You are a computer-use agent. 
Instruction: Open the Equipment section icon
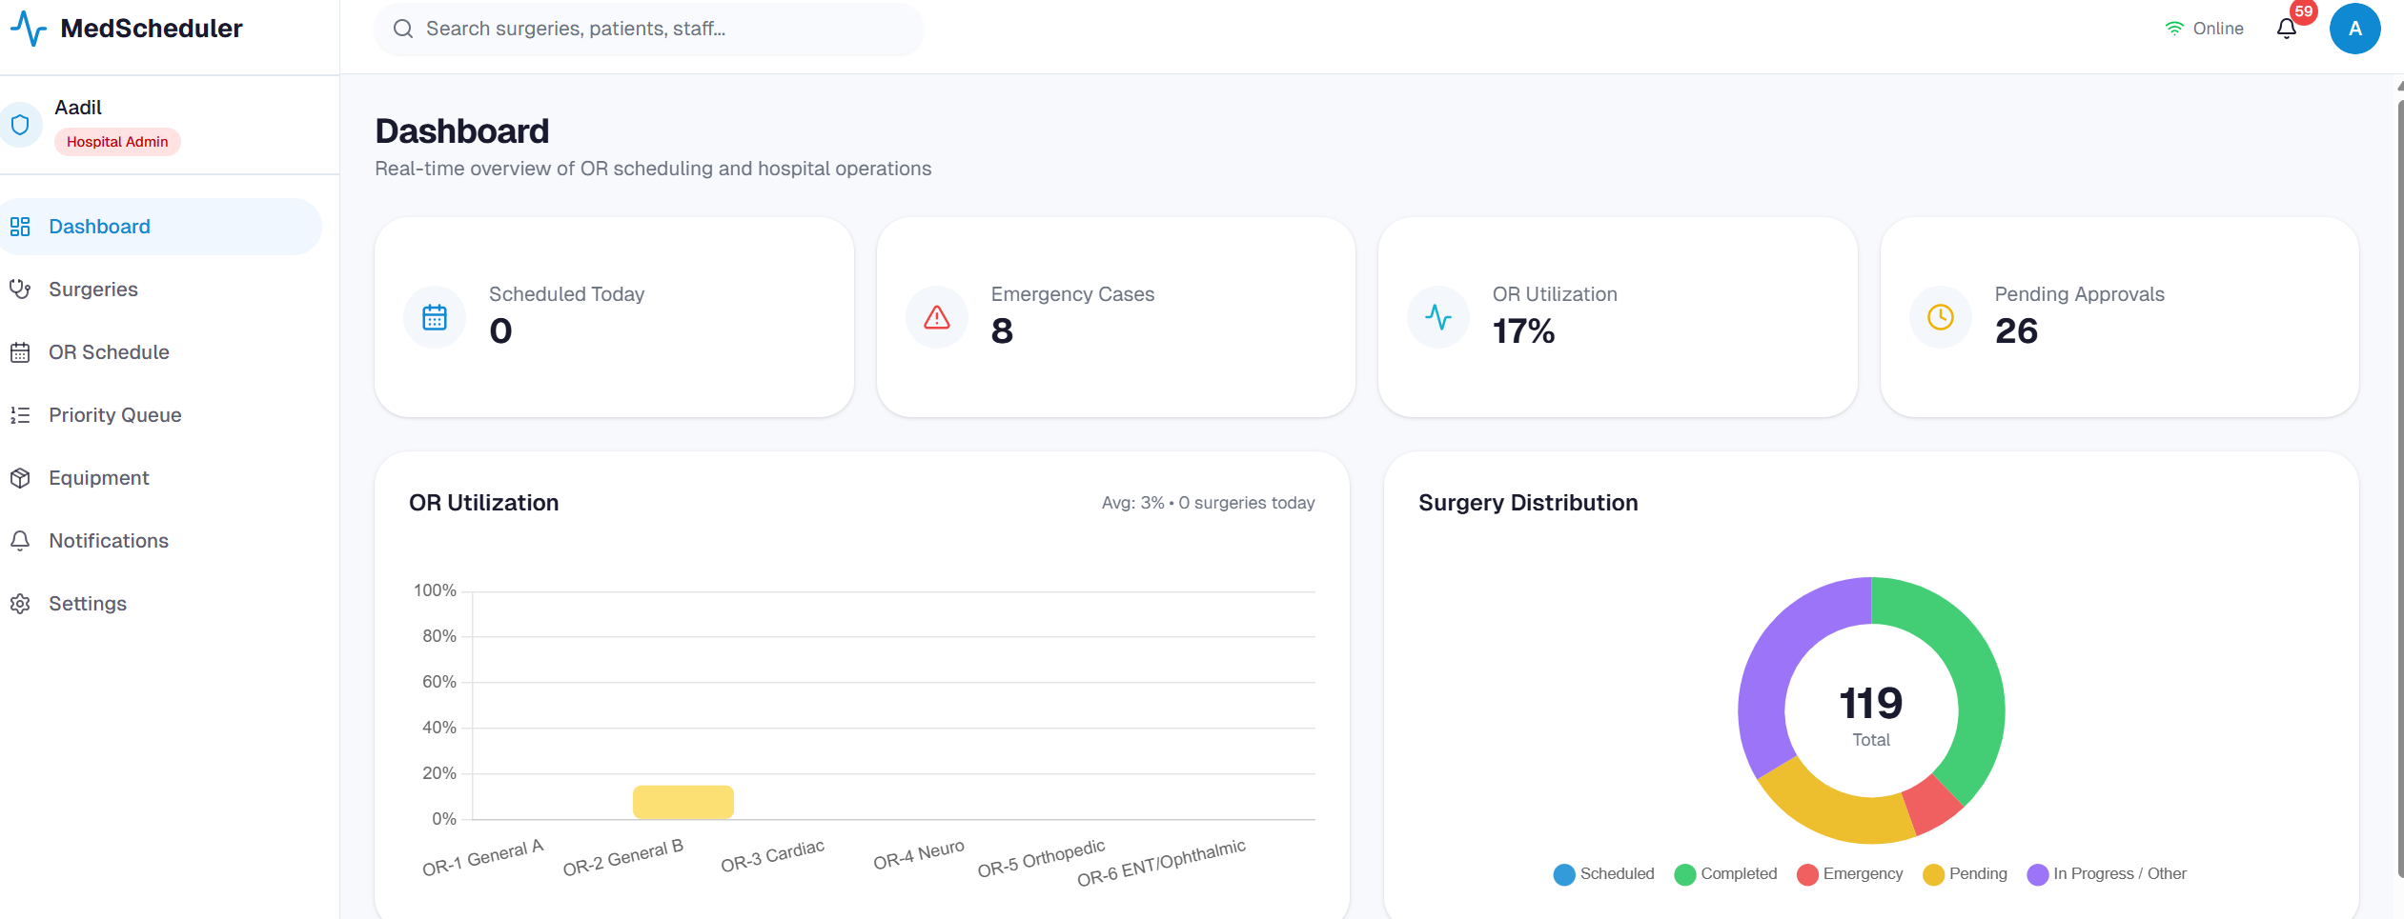point(22,477)
